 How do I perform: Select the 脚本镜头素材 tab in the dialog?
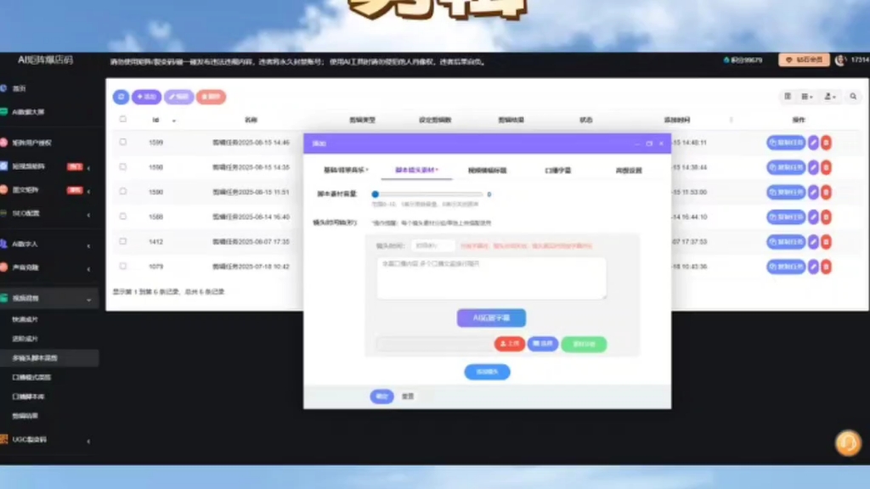coord(416,170)
